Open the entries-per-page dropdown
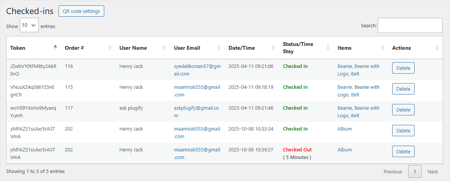The image size is (450, 181). [29, 25]
